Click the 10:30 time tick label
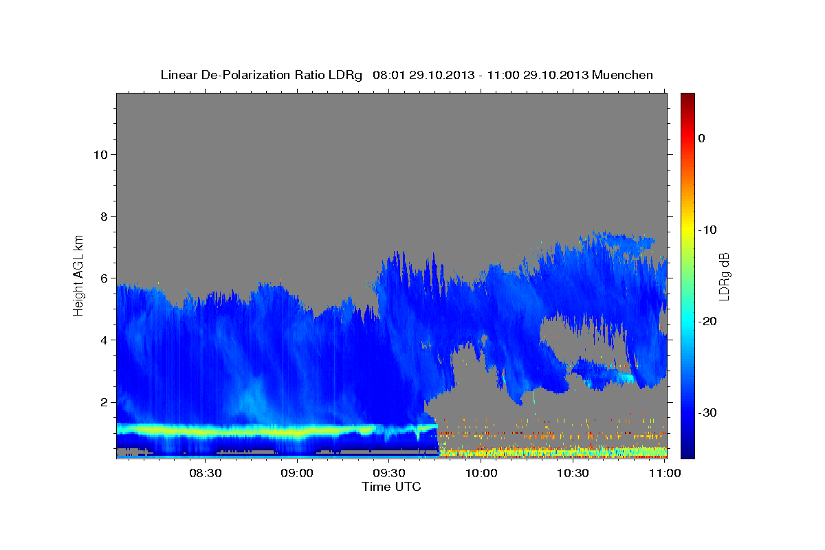This screenshot has height=550, width=825. 572,473
